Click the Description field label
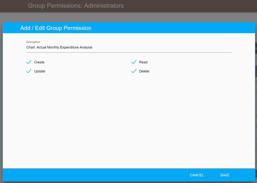The width and height of the screenshot is (257, 183). pyautogui.click(x=33, y=42)
